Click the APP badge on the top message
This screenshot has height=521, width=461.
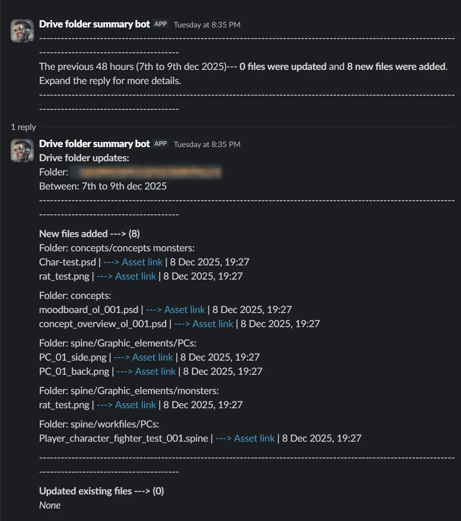pos(160,24)
